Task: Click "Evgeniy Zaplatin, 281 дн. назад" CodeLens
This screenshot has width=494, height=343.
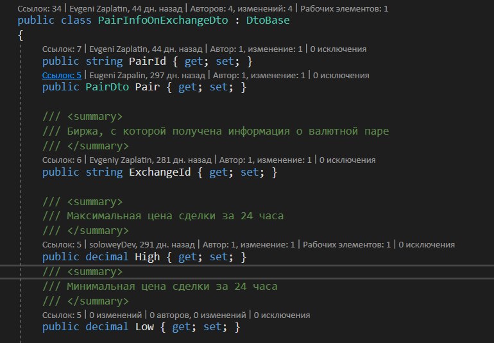Action: [x=150, y=160]
